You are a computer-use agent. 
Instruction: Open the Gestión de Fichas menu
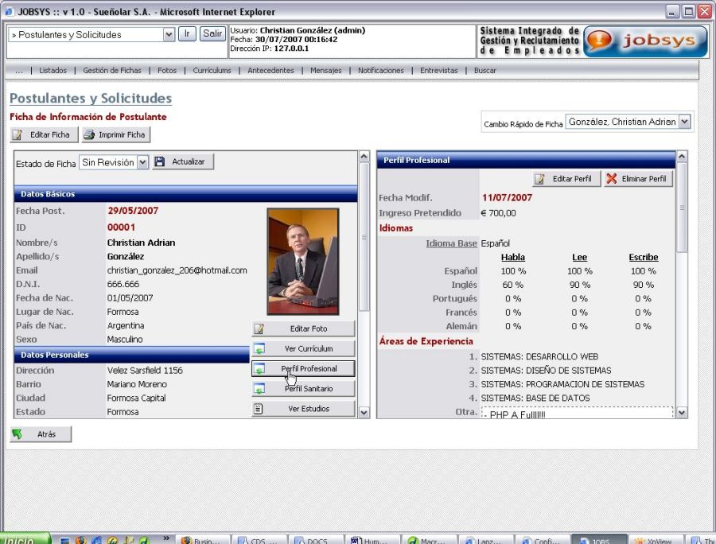pyautogui.click(x=112, y=71)
